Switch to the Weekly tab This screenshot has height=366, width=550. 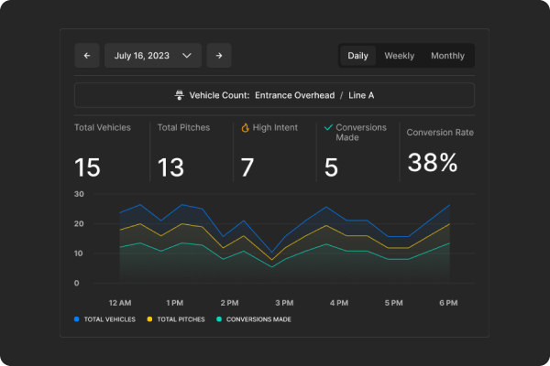(x=399, y=56)
